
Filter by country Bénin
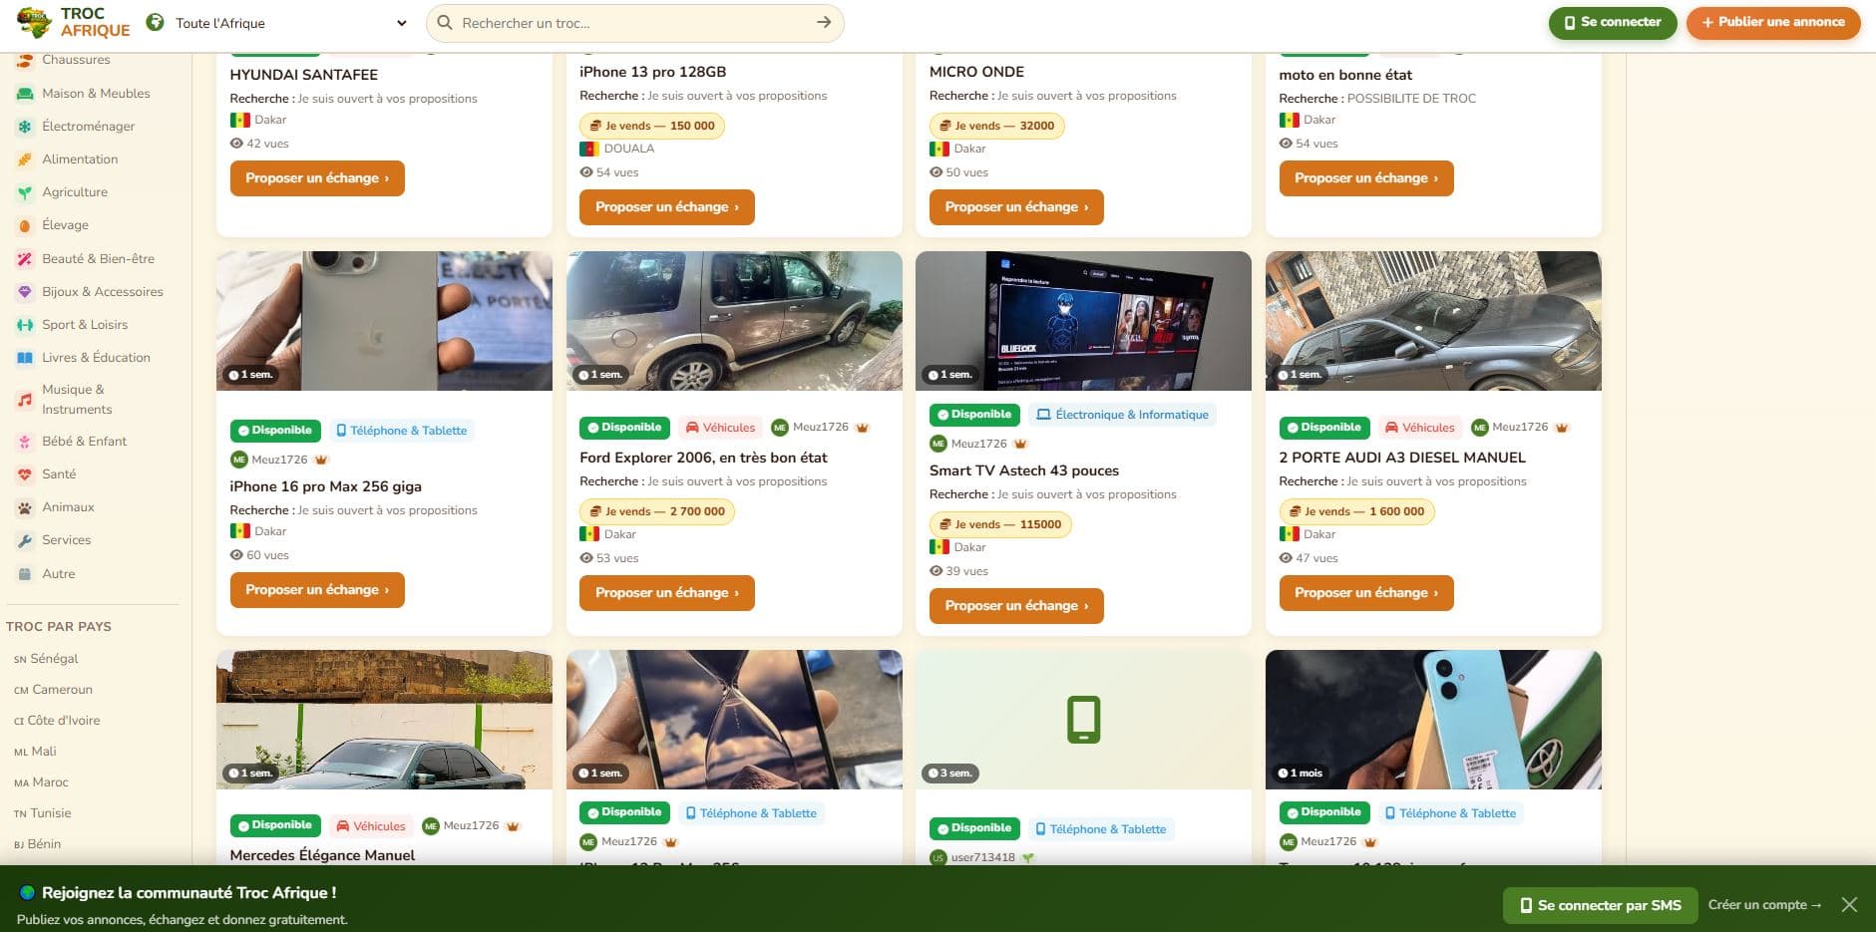point(37,844)
